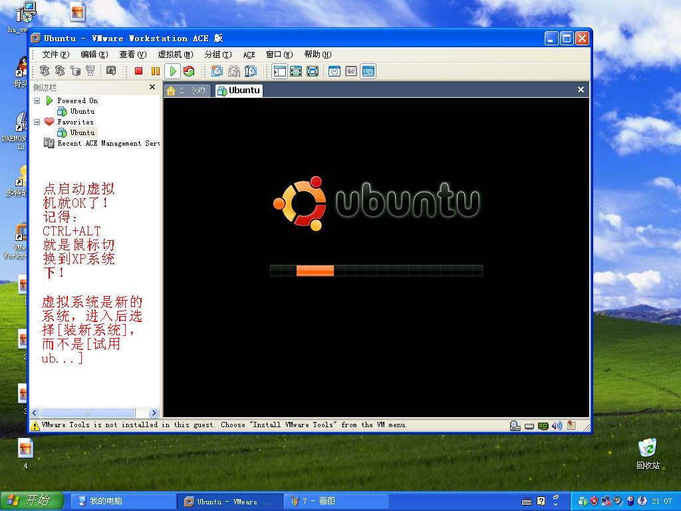Click the sidebar horizontal scrollbar thumb
The width and height of the screenshot is (681, 511).
pyautogui.click(x=88, y=413)
